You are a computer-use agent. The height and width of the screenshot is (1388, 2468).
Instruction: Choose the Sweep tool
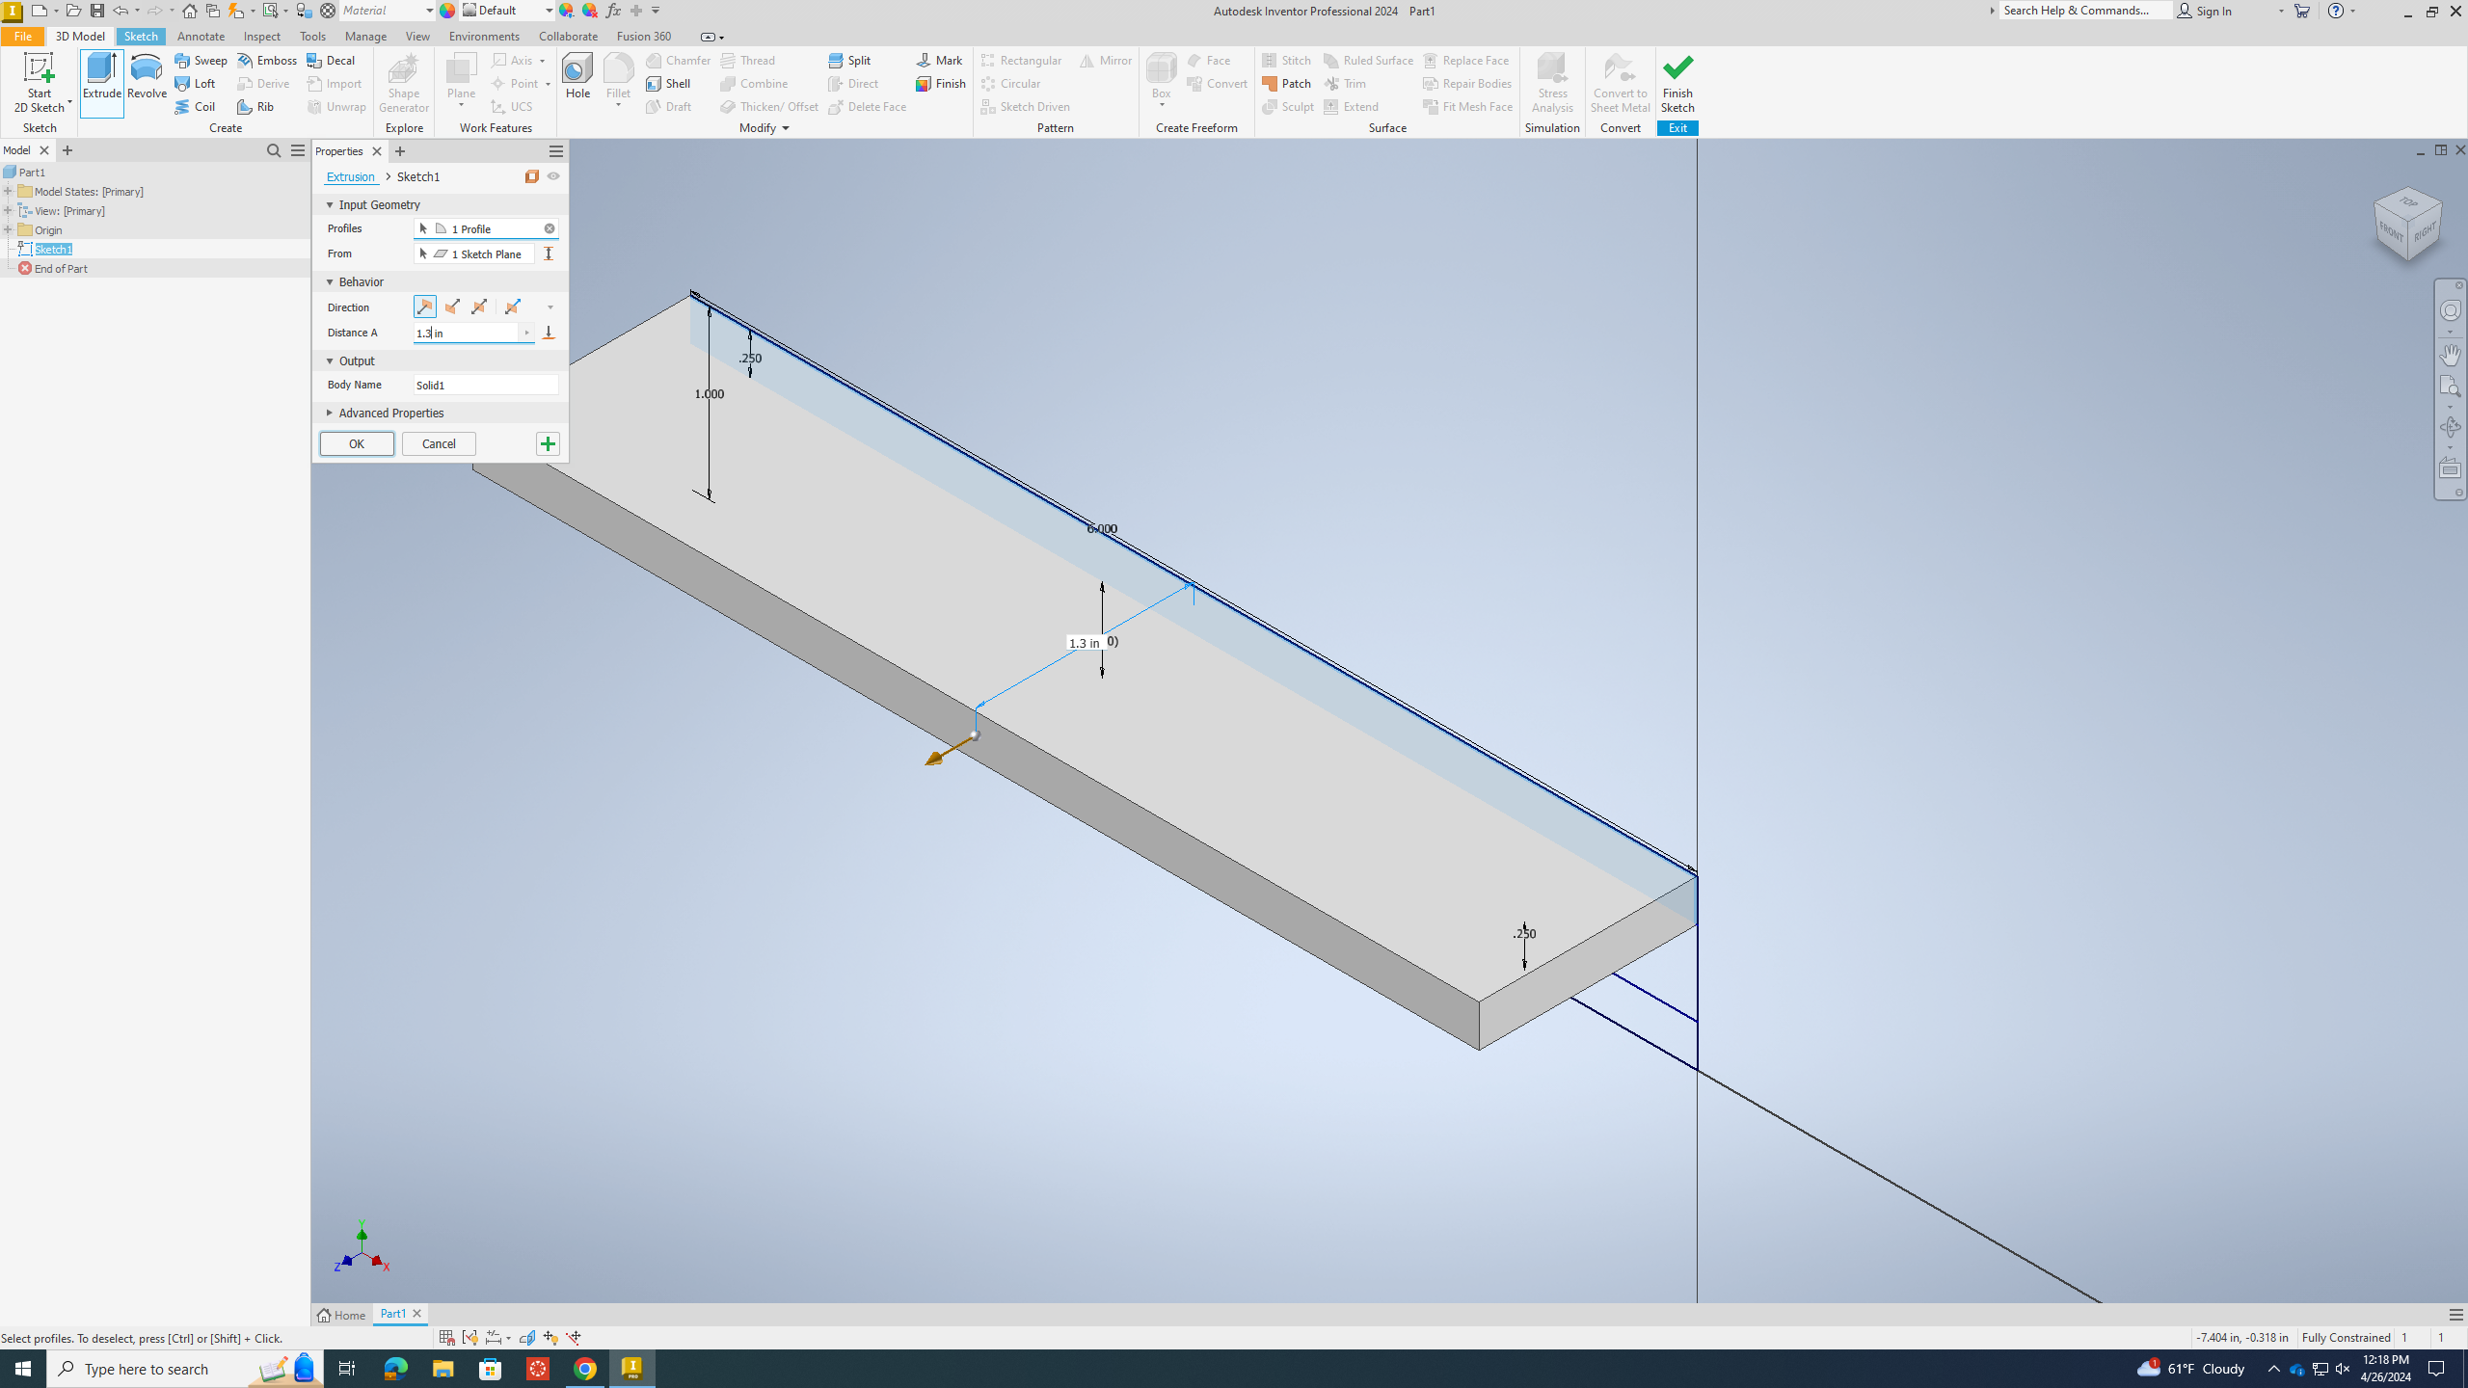click(201, 60)
